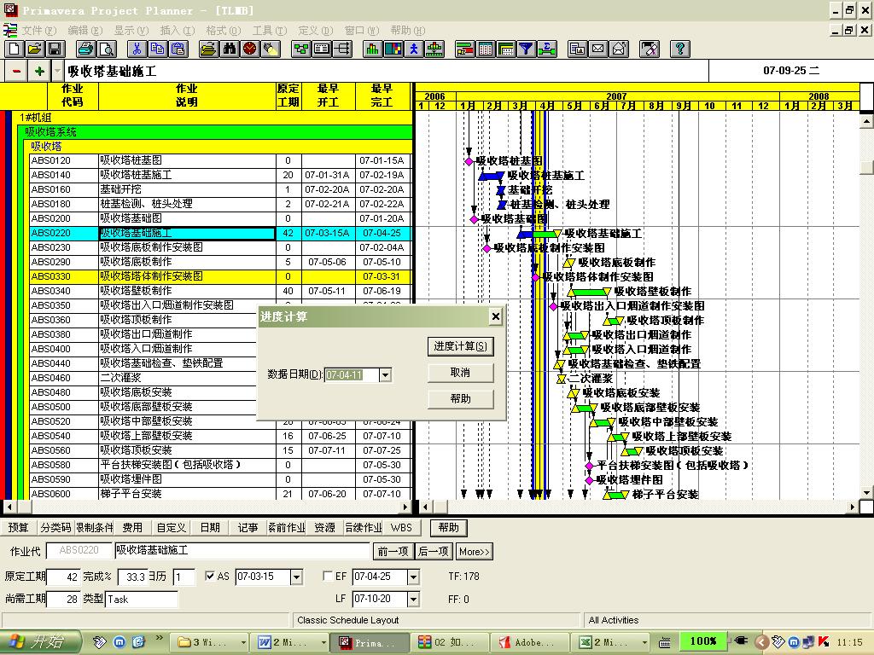Screen dimensions: 874x655
Task: Open the LF date 07-10-20 dropdown
Action: tap(413, 600)
